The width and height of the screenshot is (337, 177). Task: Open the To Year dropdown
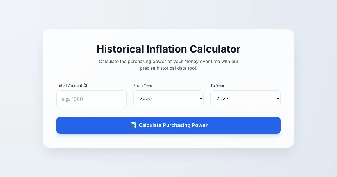[245, 99]
